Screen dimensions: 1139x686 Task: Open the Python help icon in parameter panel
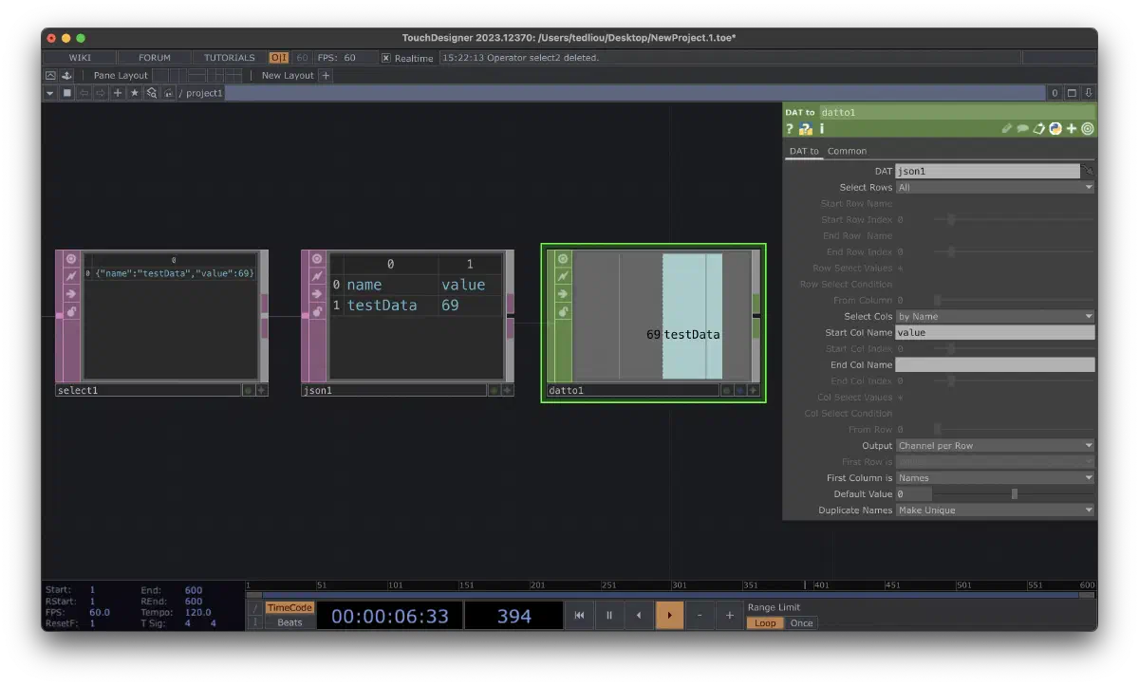(806, 129)
